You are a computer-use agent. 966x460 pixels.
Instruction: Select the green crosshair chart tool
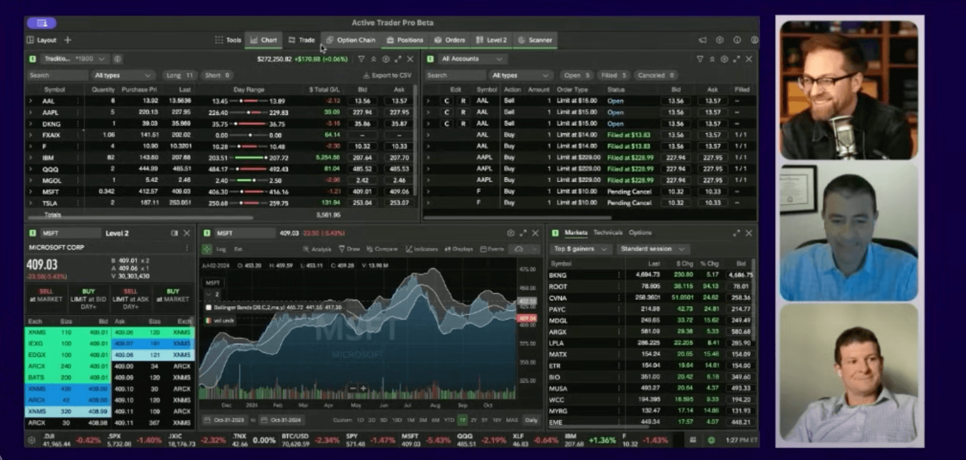(207, 249)
